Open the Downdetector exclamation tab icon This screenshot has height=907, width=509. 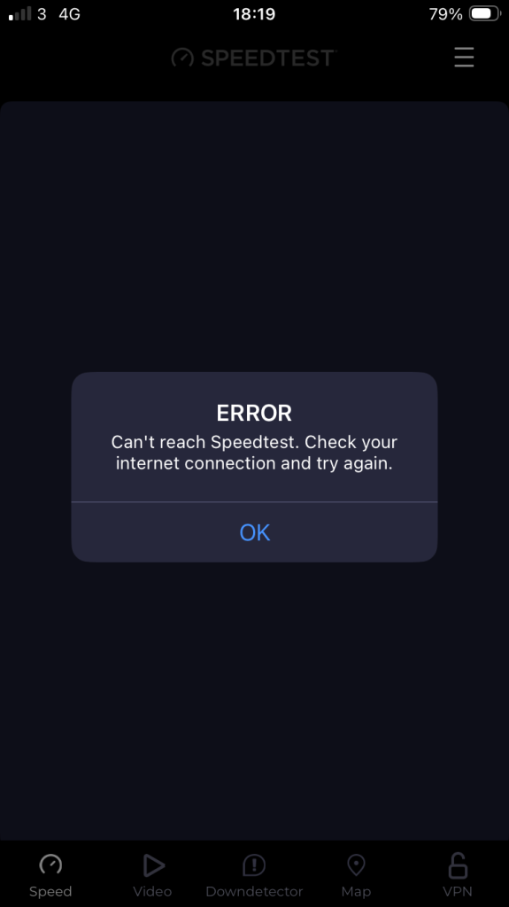[254, 865]
